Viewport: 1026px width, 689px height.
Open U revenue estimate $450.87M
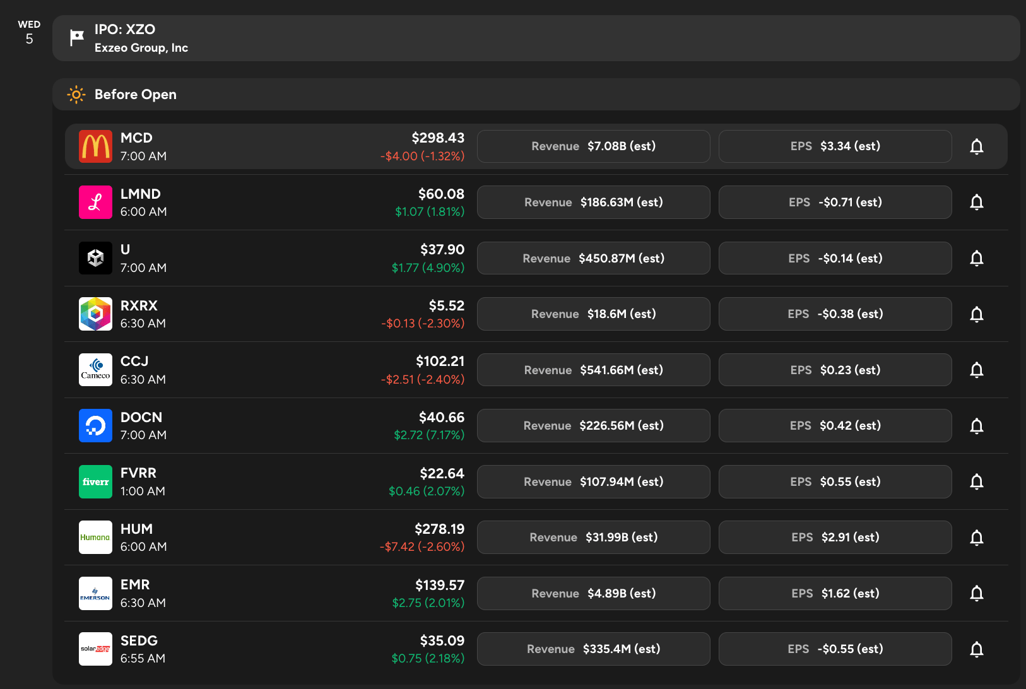[x=594, y=258]
